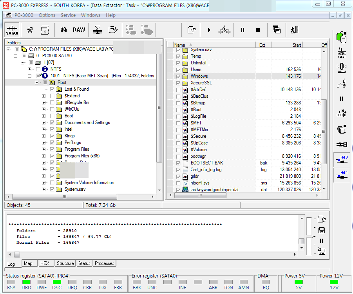This screenshot has height=294, width=353.
Task: Open the Options menu
Action: click(x=47, y=15)
